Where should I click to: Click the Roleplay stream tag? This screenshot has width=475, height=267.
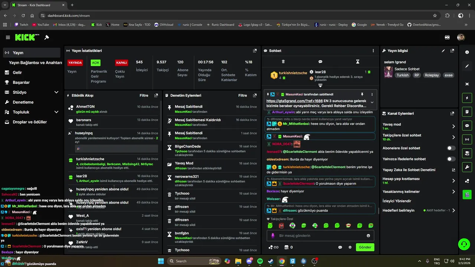pyautogui.click(x=432, y=75)
